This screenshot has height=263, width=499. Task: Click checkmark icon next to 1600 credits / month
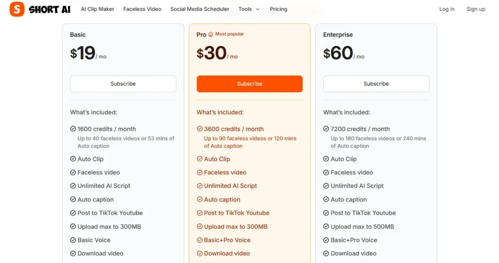[73, 129]
